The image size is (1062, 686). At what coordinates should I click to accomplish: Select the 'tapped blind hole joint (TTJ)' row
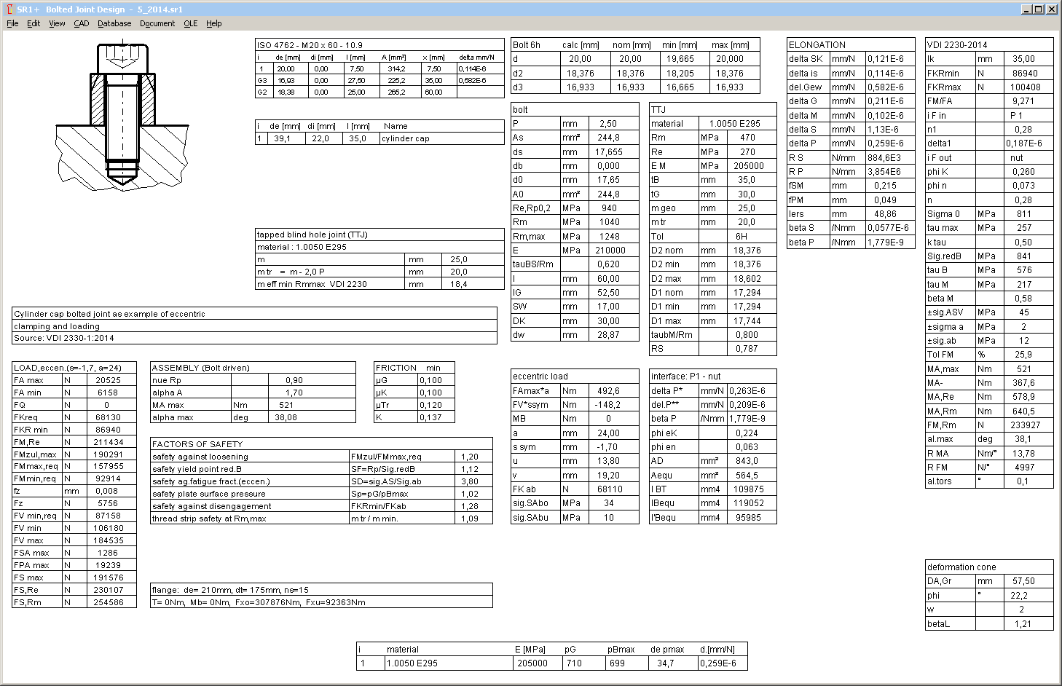312,234
